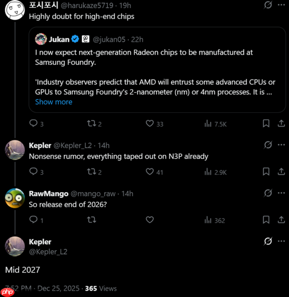Repost RawMango's 'release end of 2026' tweet
Image resolution: width=289 pixels, height=297 pixels.
[x=91, y=220]
